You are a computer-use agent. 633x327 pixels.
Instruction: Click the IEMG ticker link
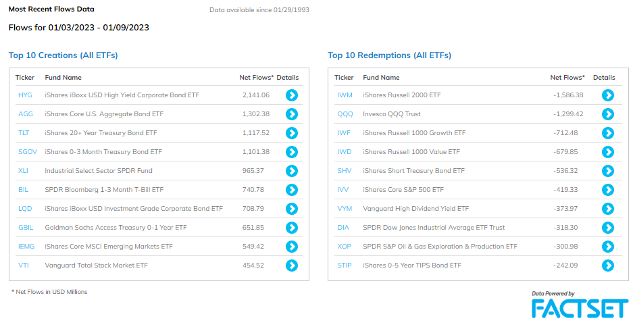click(26, 246)
